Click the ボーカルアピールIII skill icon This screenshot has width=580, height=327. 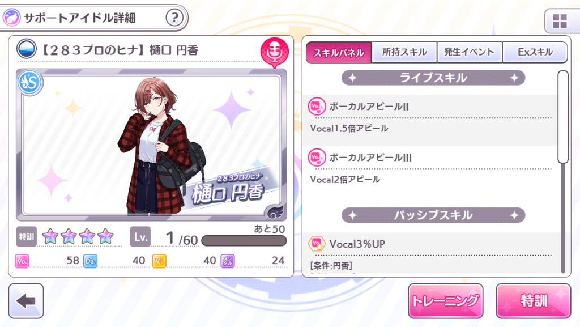tap(317, 158)
